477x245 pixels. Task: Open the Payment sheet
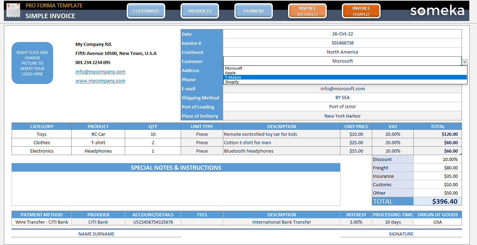[x=253, y=11]
